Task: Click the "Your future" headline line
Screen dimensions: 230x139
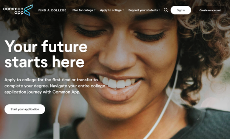Action: [46, 47]
